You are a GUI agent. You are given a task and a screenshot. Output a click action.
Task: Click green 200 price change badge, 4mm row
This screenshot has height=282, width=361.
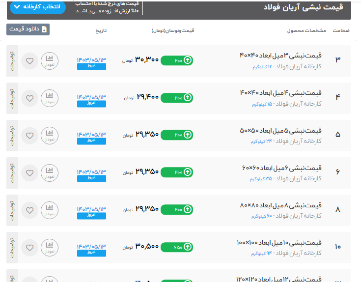pyautogui.click(x=177, y=98)
